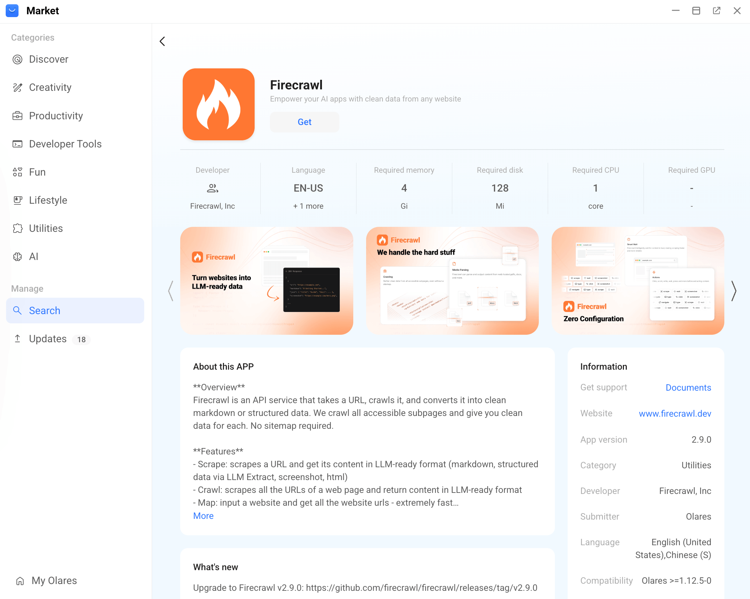The image size is (750, 599).
Task: Open the Documents support link
Action: 688,387
